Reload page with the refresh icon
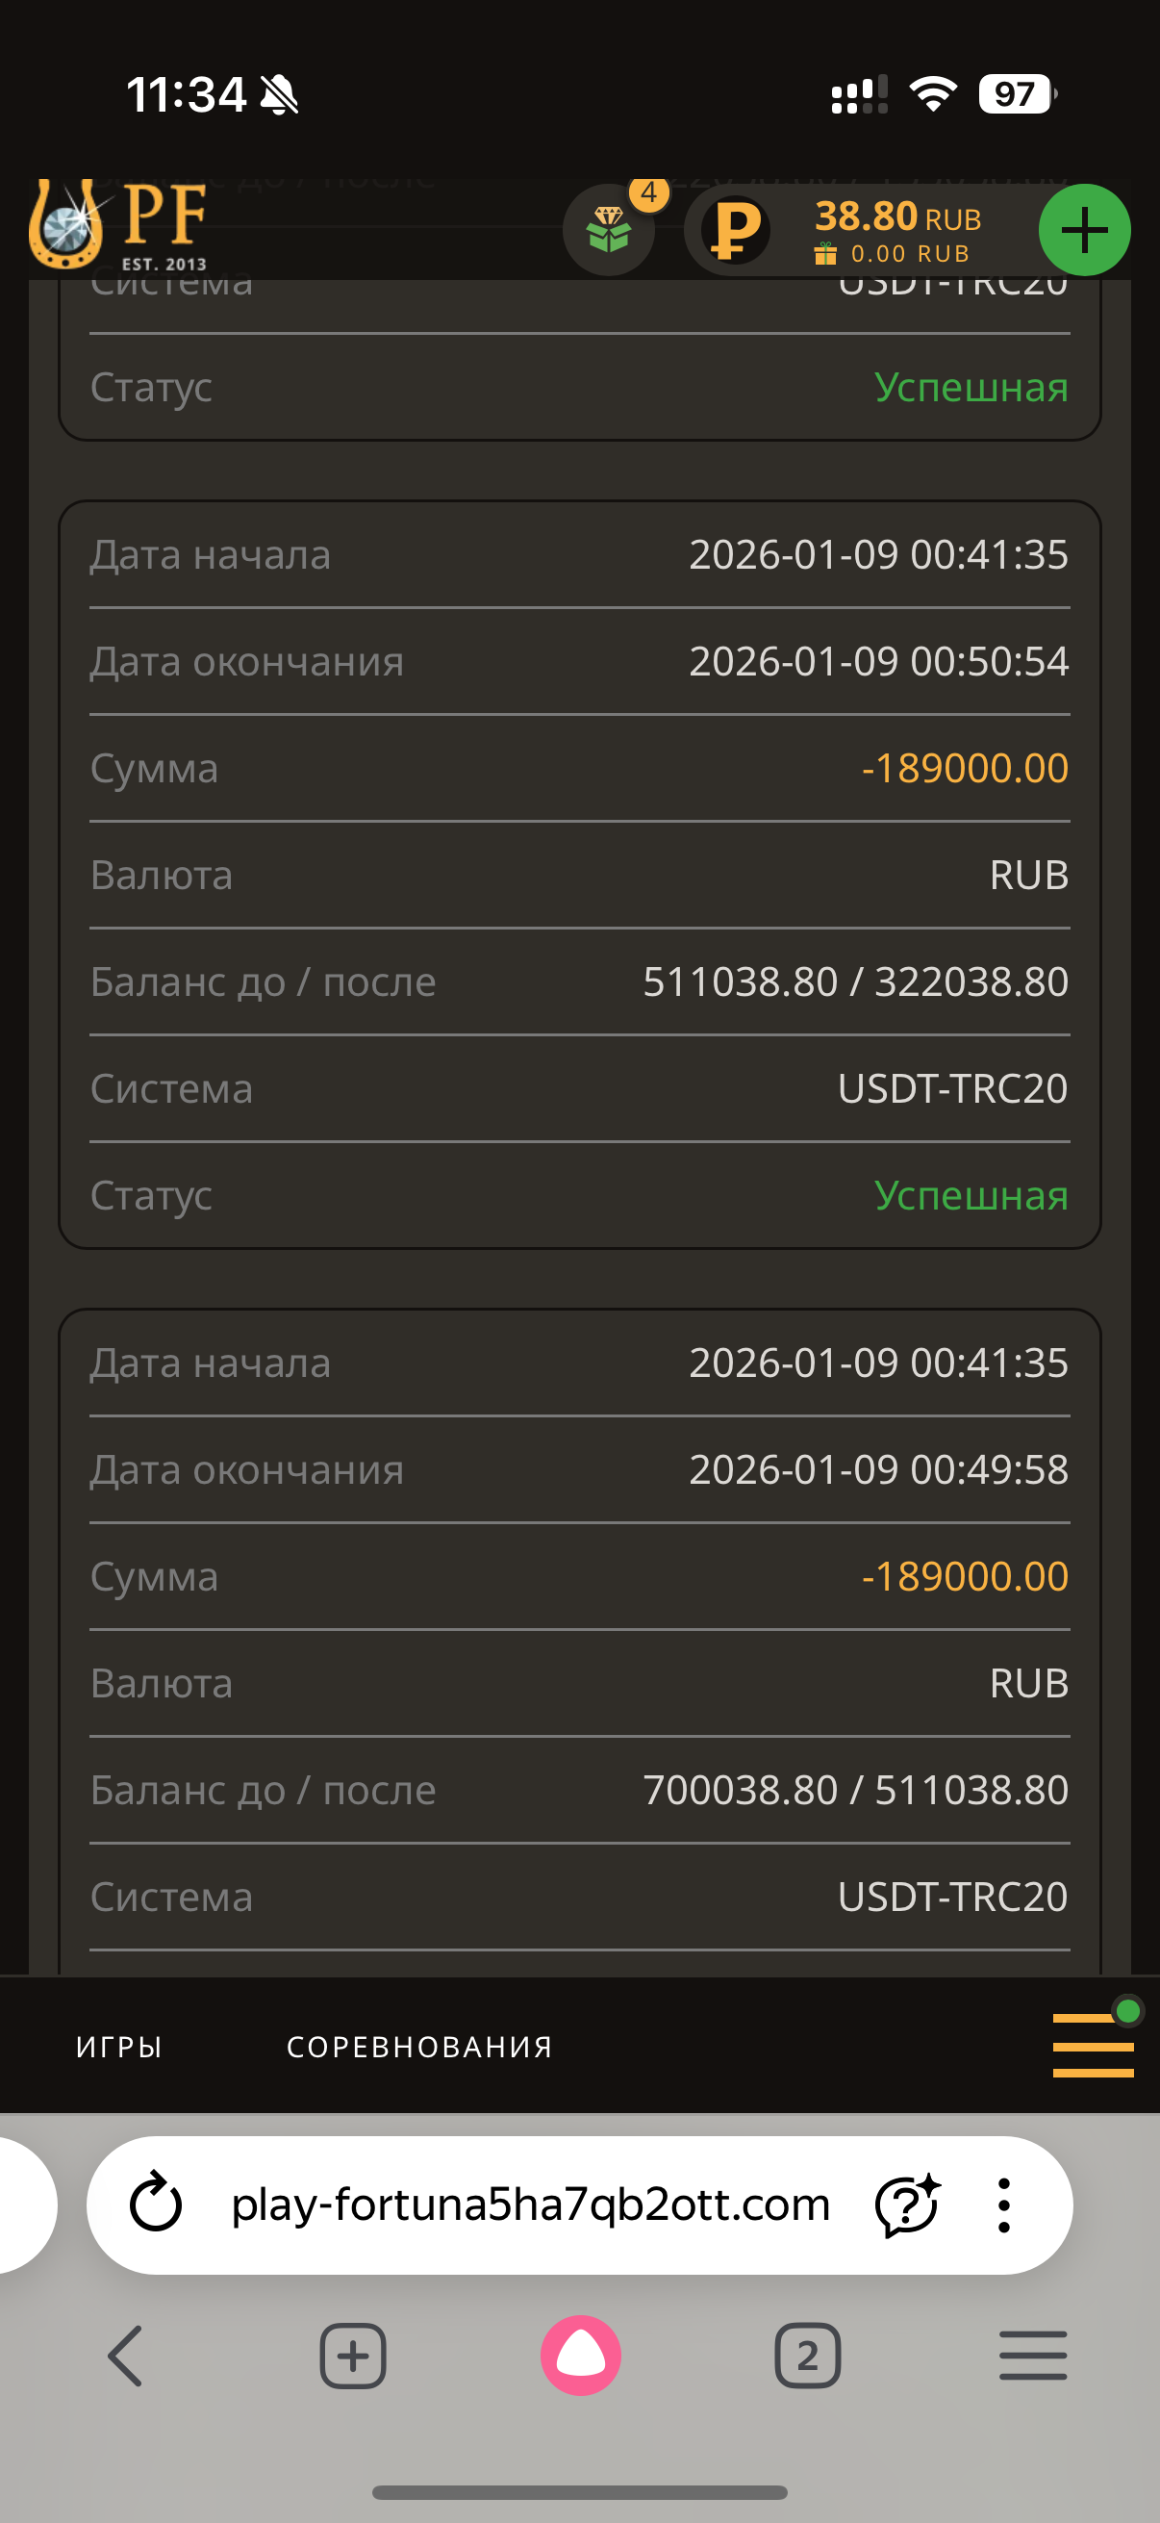The height and width of the screenshot is (2523, 1160). click(x=157, y=2204)
